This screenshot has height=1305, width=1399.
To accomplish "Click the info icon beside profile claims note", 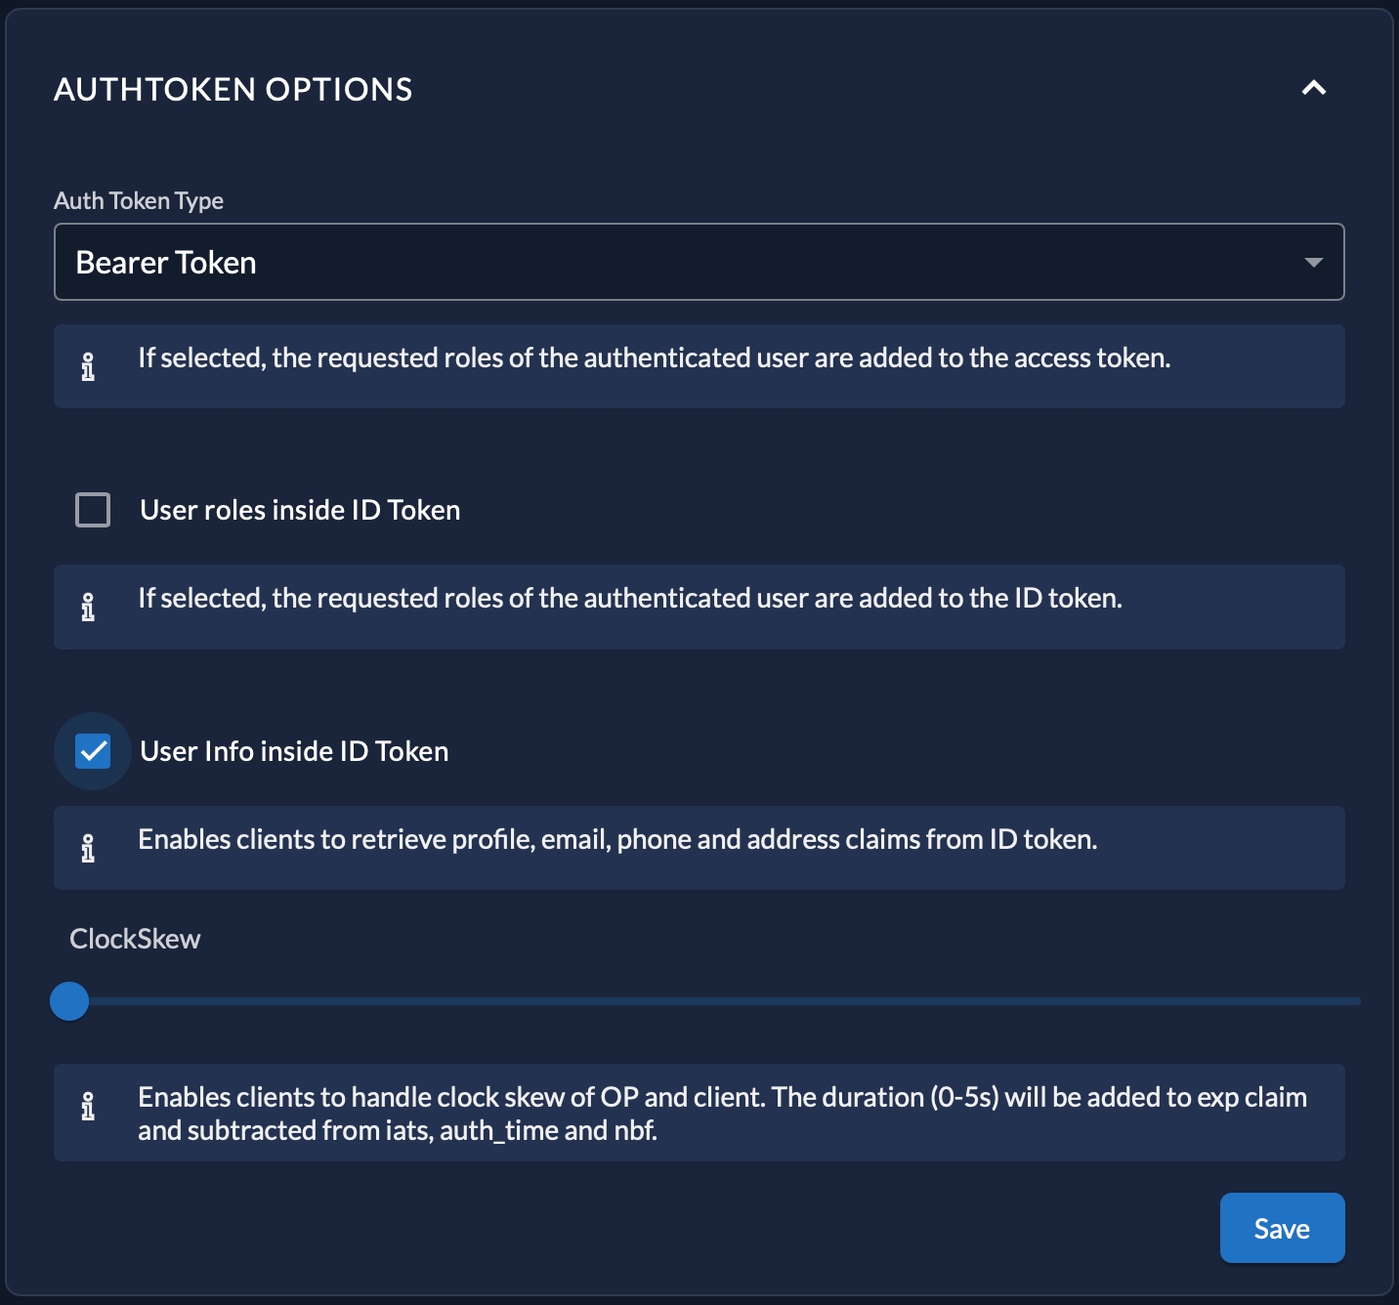I will click(88, 848).
